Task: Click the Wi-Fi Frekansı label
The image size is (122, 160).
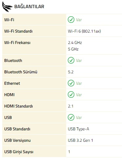Action: click(x=17, y=43)
